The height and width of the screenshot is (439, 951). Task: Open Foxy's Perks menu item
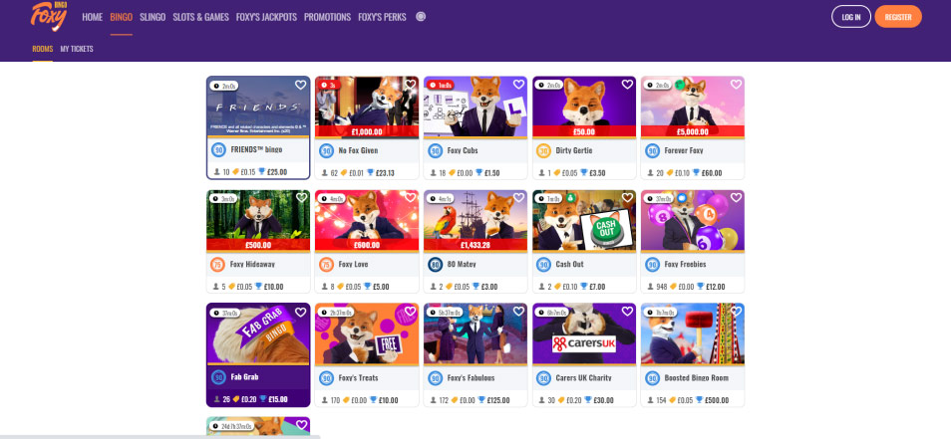(382, 17)
